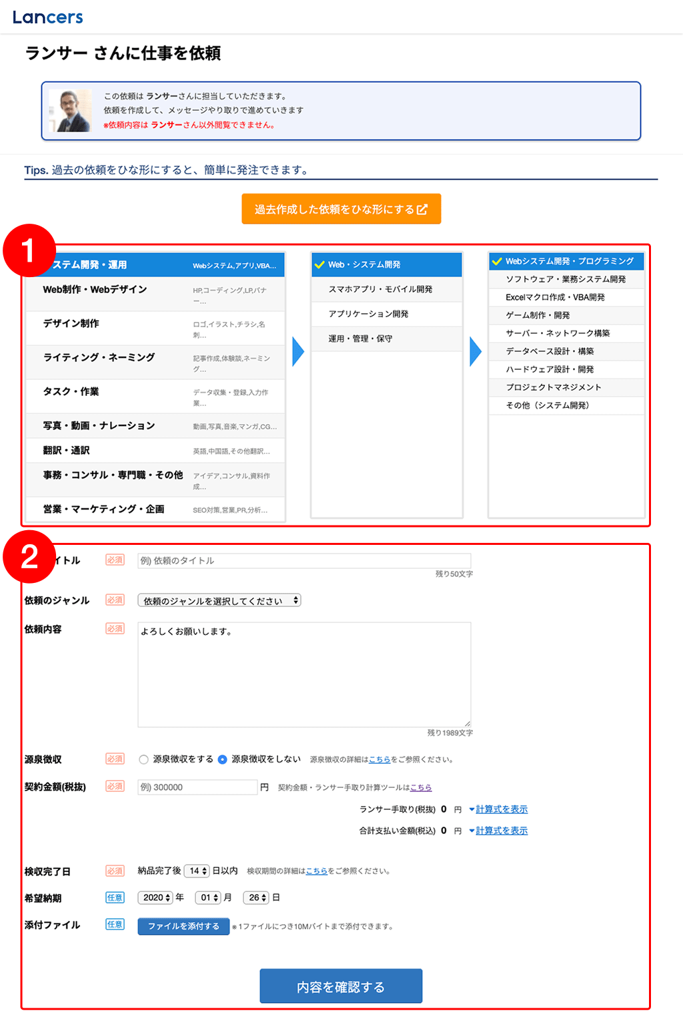
Task: Open the Lancer profile photo
Action: tap(71, 110)
